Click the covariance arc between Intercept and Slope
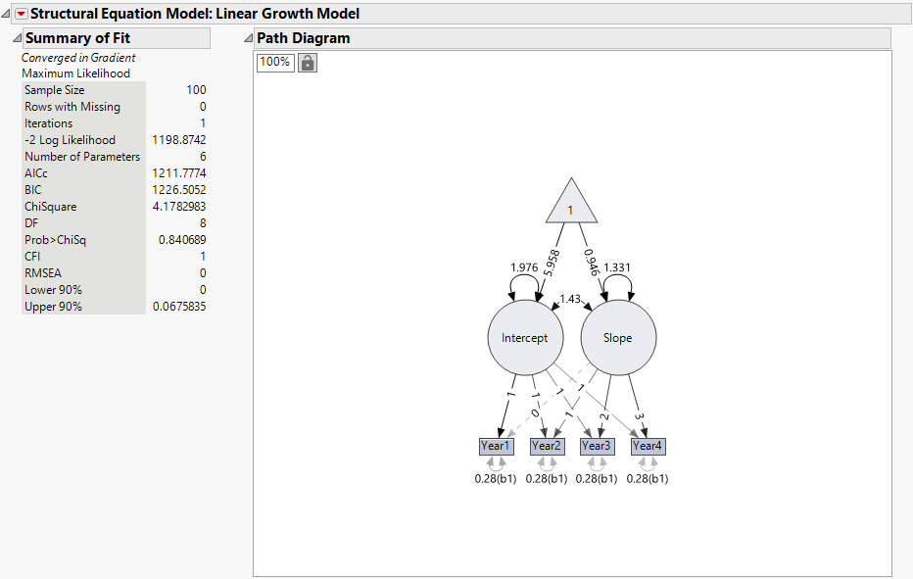This screenshot has height=579, width=913. click(572, 296)
